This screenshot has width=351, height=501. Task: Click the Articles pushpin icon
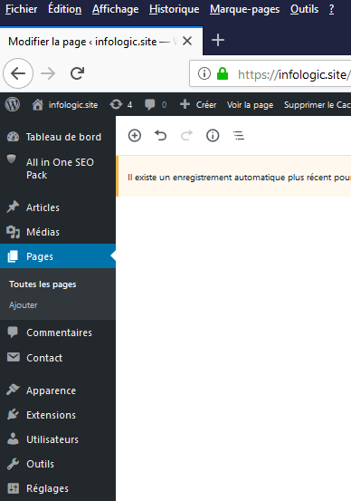(13, 207)
